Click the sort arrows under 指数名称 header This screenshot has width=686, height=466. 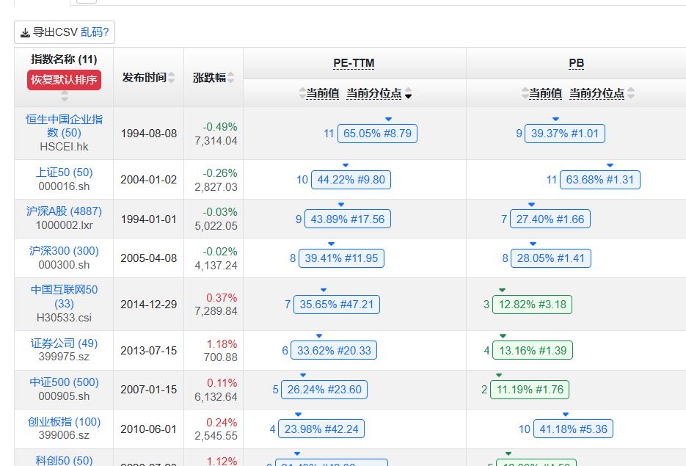pyautogui.click(x=64, y=97)
